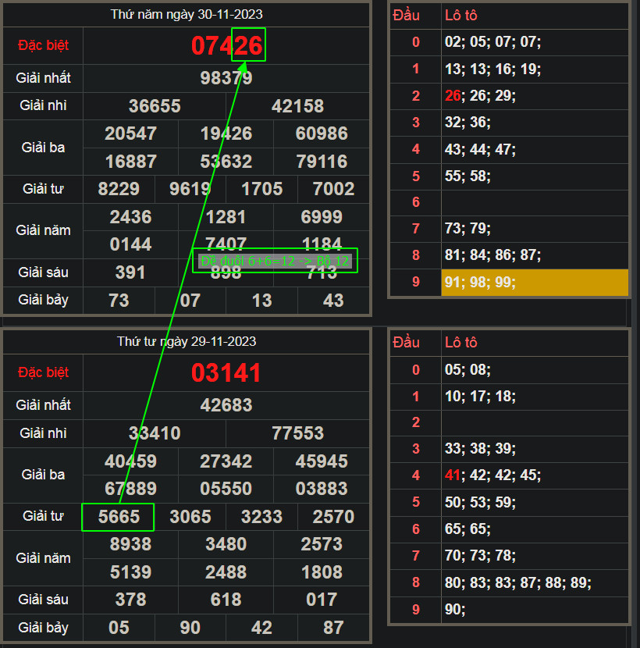Select the highlighted lô tô row 91; 98; 99
The height and width of the screenshot is (648, 640).
point(535,283)
